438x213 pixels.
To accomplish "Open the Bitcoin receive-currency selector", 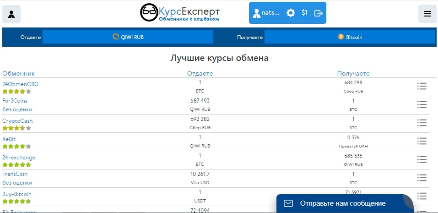I will point(350,37).
